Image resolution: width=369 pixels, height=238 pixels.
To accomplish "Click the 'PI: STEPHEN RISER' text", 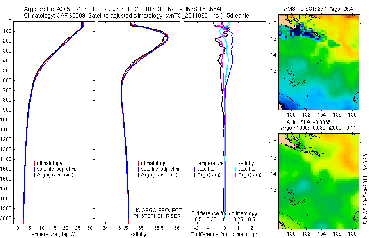I will coord(157,216).
